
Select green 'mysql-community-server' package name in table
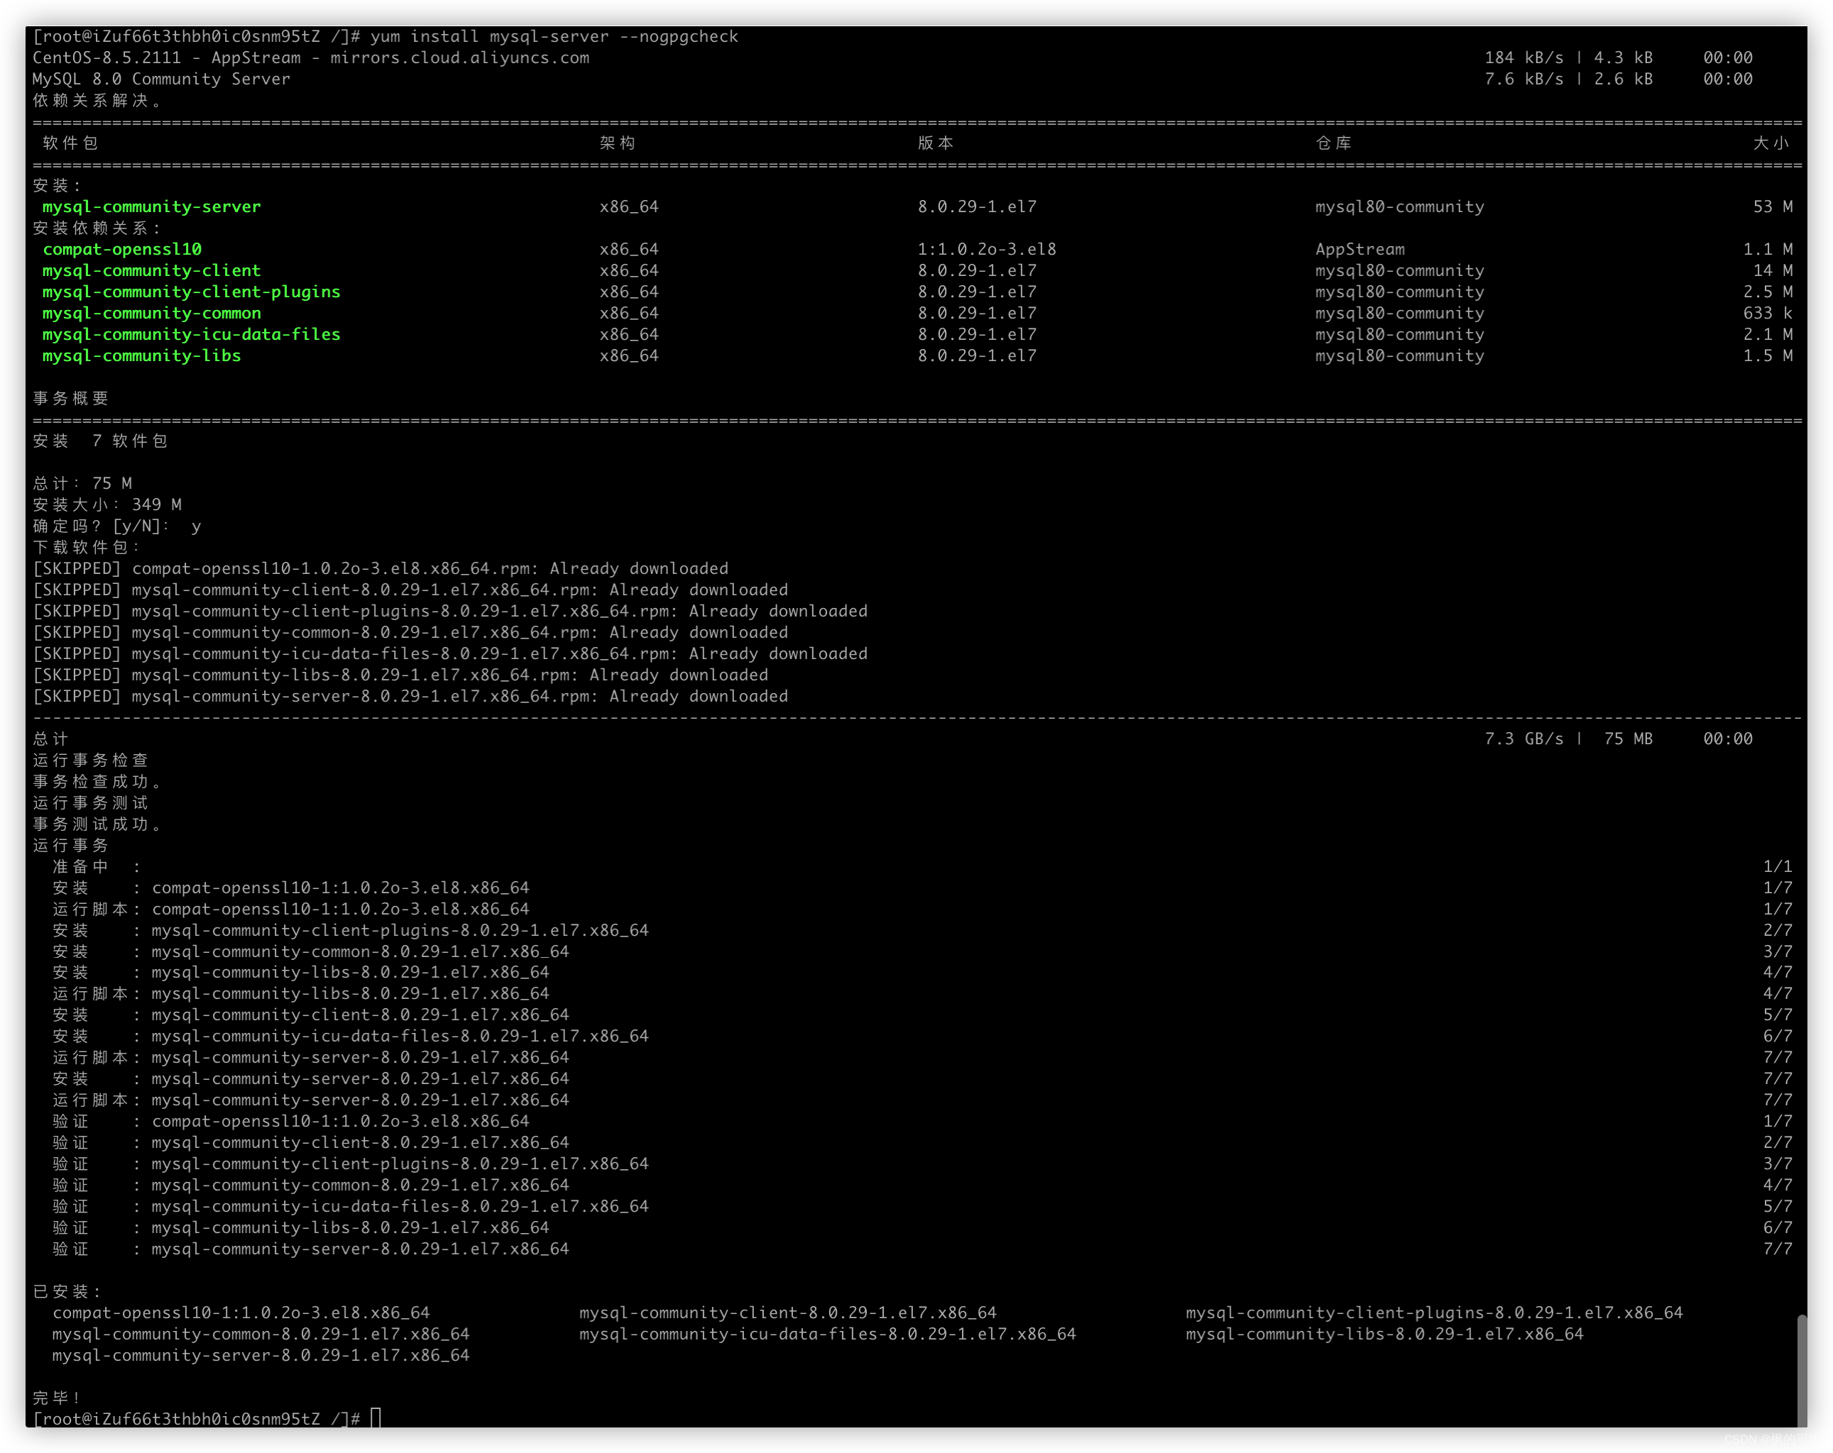[x=151, y=206]
